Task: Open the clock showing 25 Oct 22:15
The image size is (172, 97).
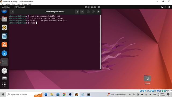Action: 90,7
